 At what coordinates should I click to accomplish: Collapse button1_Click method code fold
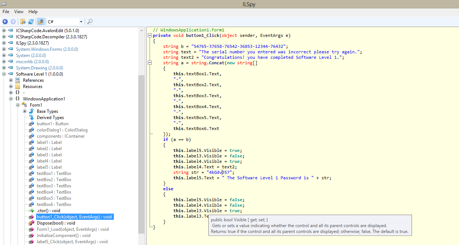(x=150, y=35)
